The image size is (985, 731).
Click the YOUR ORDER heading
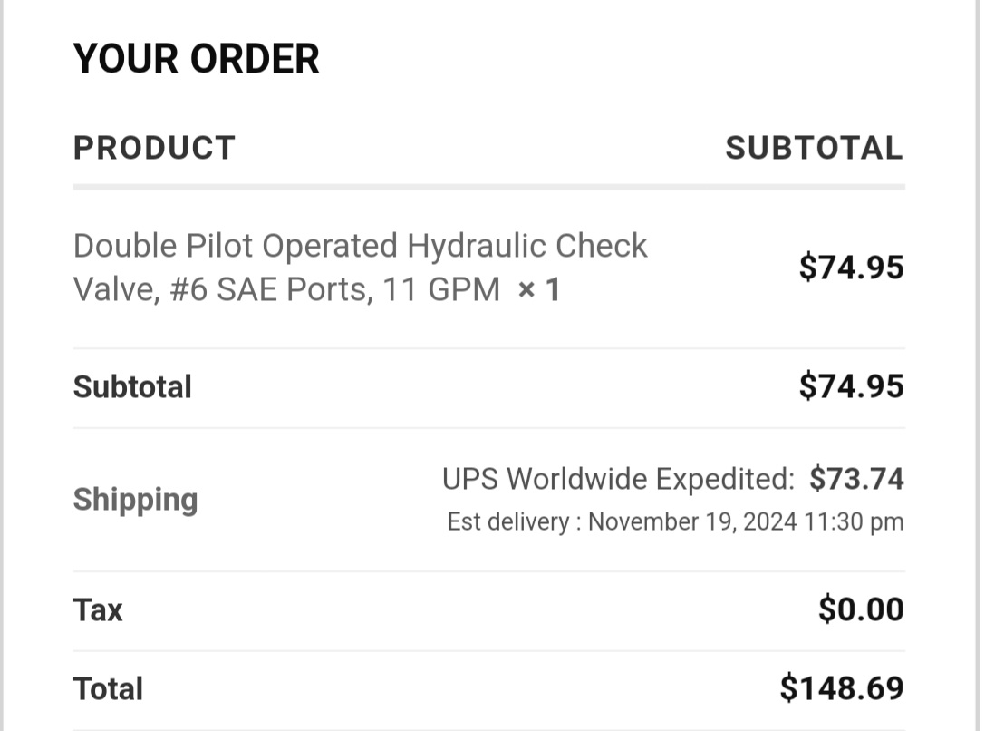(196, 59)
